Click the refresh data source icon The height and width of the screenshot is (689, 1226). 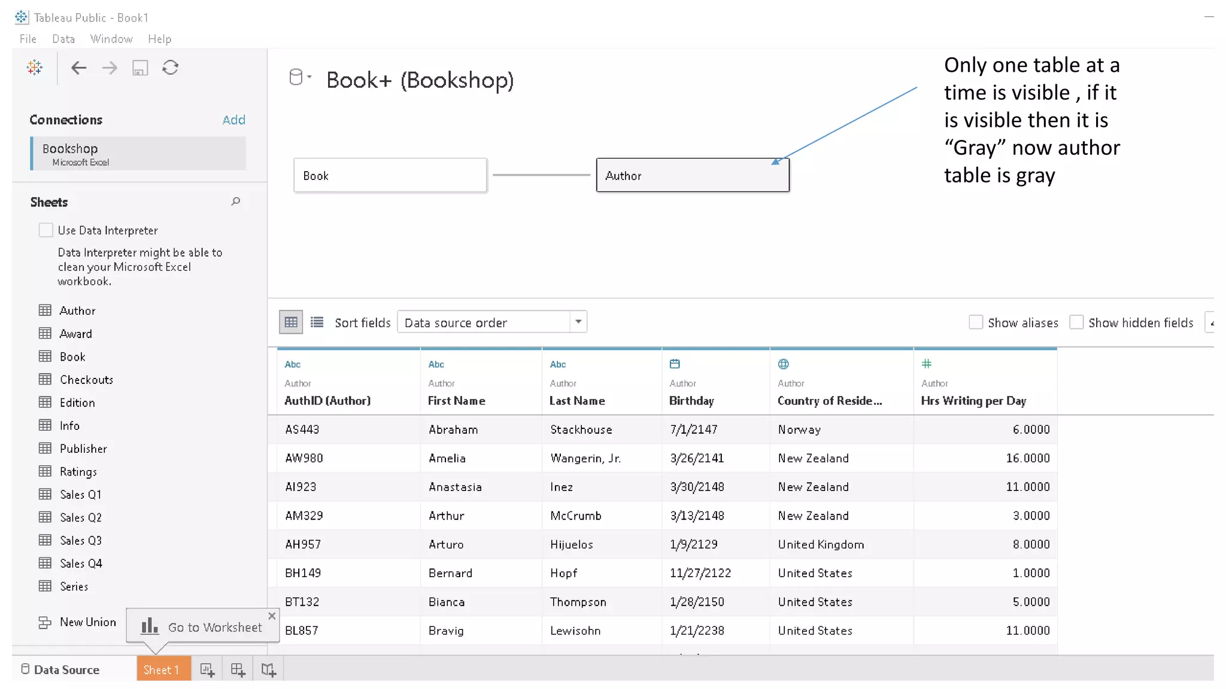tap(171, 68)
